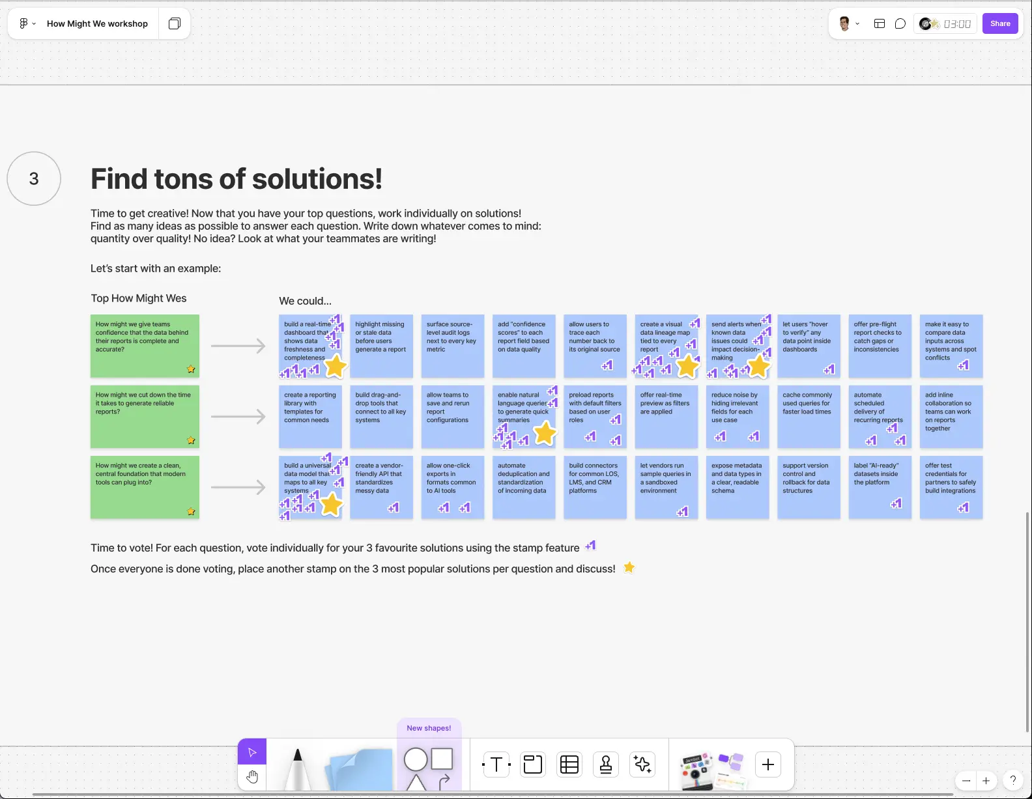
Task: Pick the marker pen tool
Action: click(x=297, y=768)
